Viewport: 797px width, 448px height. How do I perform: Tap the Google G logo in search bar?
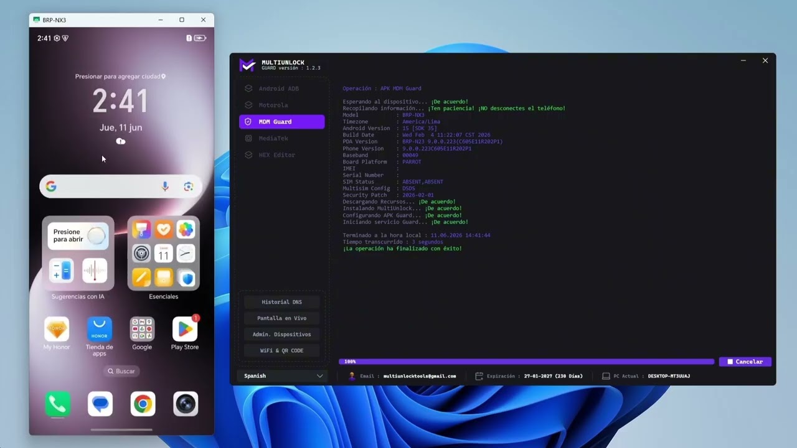pyautogui.click(x=51, y=187)
